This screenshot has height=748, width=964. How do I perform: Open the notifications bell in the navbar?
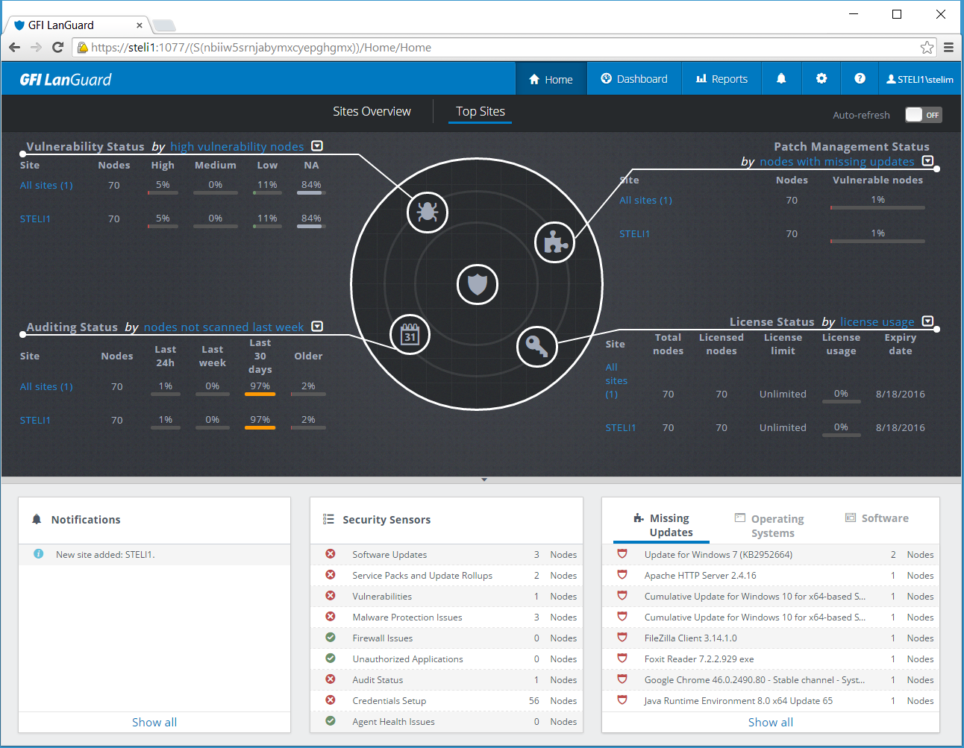(x=781, y=78)
